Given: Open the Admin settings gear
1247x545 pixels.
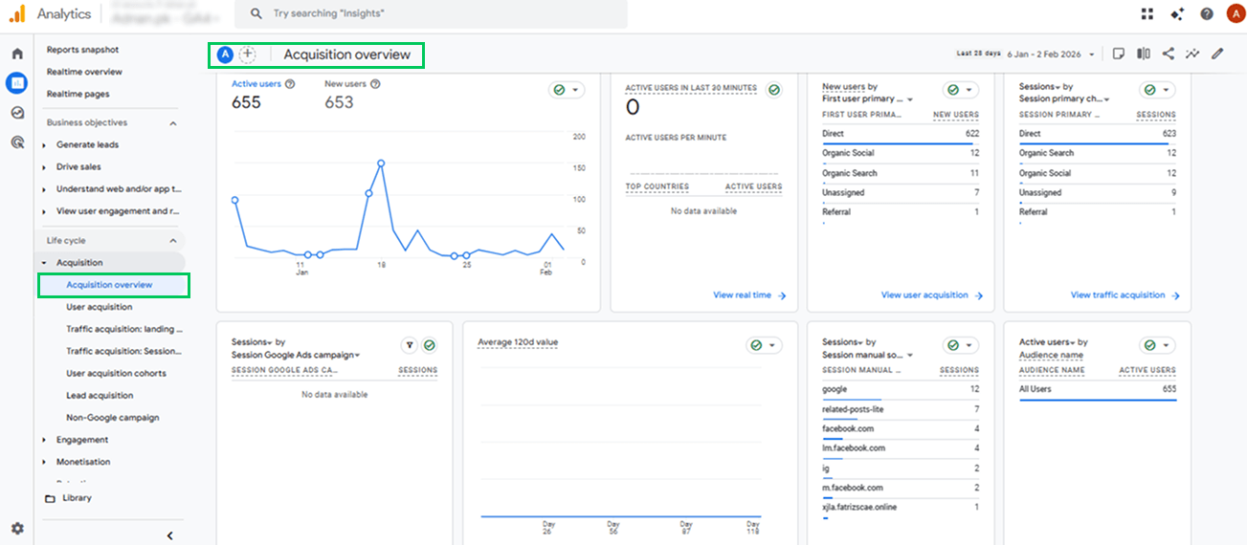Looking at the screenshot, I should [17, 528].
